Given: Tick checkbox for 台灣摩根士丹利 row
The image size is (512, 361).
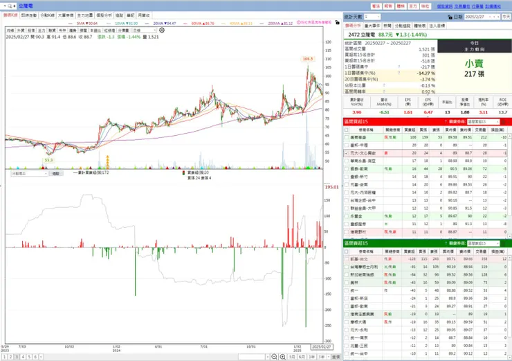Looking at the screenshot, I should (x=347, y=267).
